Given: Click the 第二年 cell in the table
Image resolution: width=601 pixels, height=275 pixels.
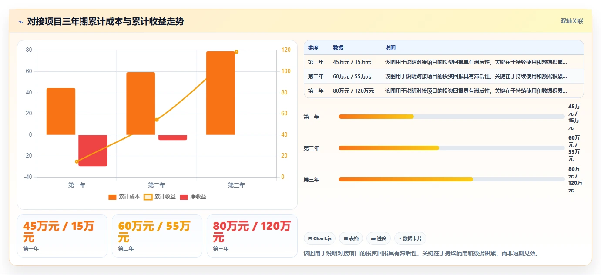Looking at the screenshot, I should pyautogui.click(x=316, y=77).
